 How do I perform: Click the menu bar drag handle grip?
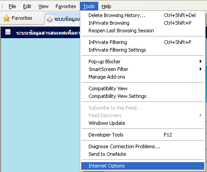coord(2,6)
